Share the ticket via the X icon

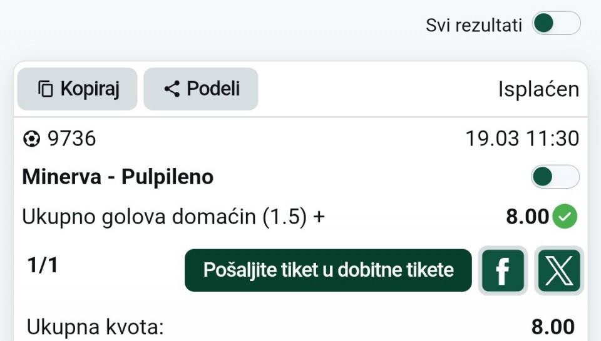click(559, 270)
